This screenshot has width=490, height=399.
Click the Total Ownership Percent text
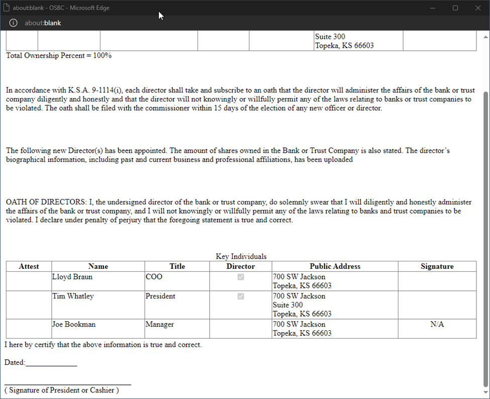tap(59, 55)
